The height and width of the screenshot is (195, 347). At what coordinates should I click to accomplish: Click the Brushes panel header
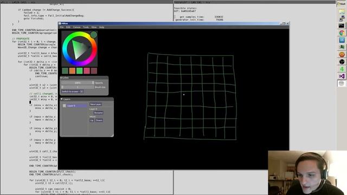coord(84,77)
